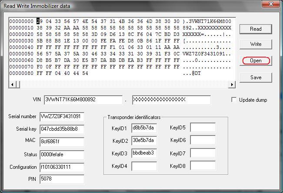Click the Read button
Viewport: 283px width, 193px height.
coord(256,29)
